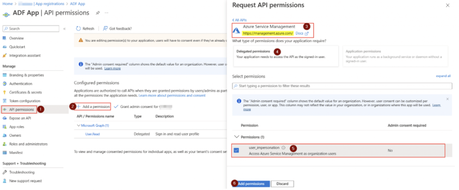Click the Quickstart cloud icon

coord(4,47)
